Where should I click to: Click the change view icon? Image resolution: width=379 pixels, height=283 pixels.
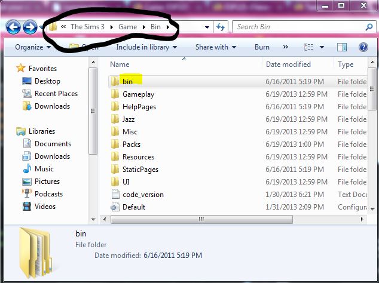tap(309, 47)
